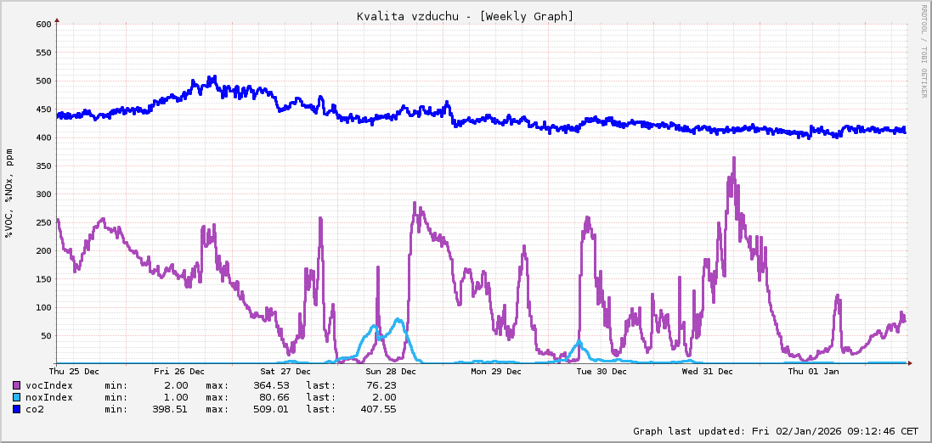Click the co2 last value 407.55
The width and height of the screenshot is (932, 443).
click(x=378, y=409)
